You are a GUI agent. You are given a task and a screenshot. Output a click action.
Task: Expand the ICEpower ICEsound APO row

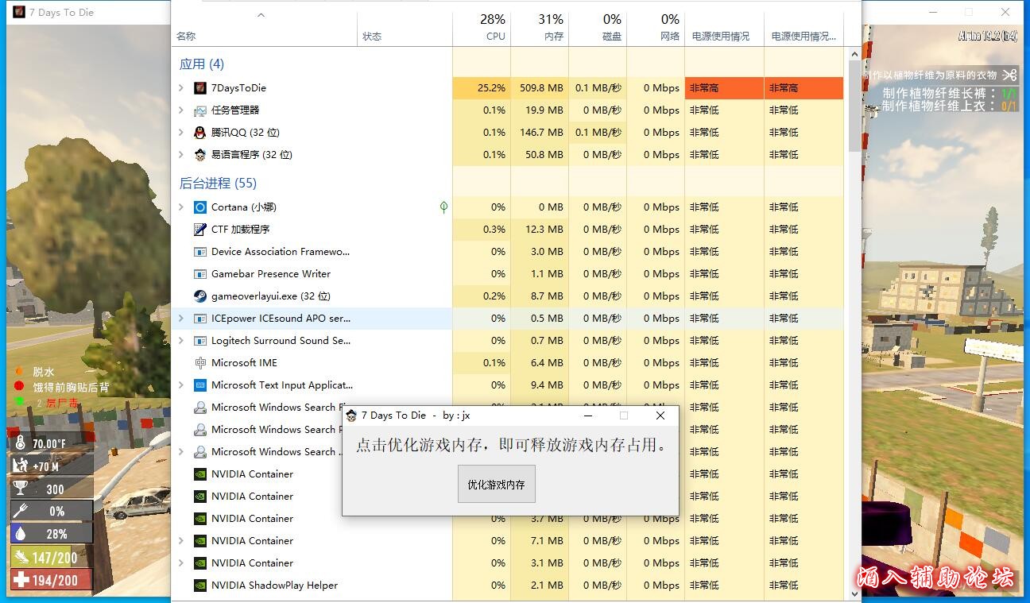(x=181, y=319)
